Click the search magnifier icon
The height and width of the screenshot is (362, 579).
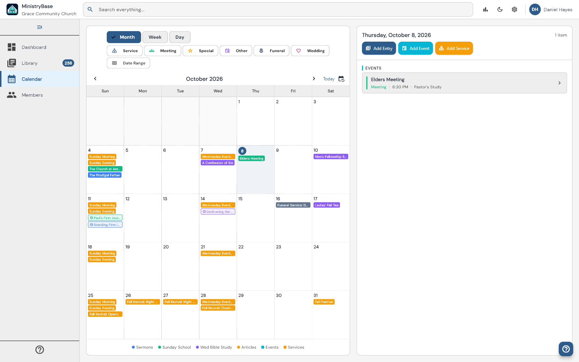tap(90, 9)
